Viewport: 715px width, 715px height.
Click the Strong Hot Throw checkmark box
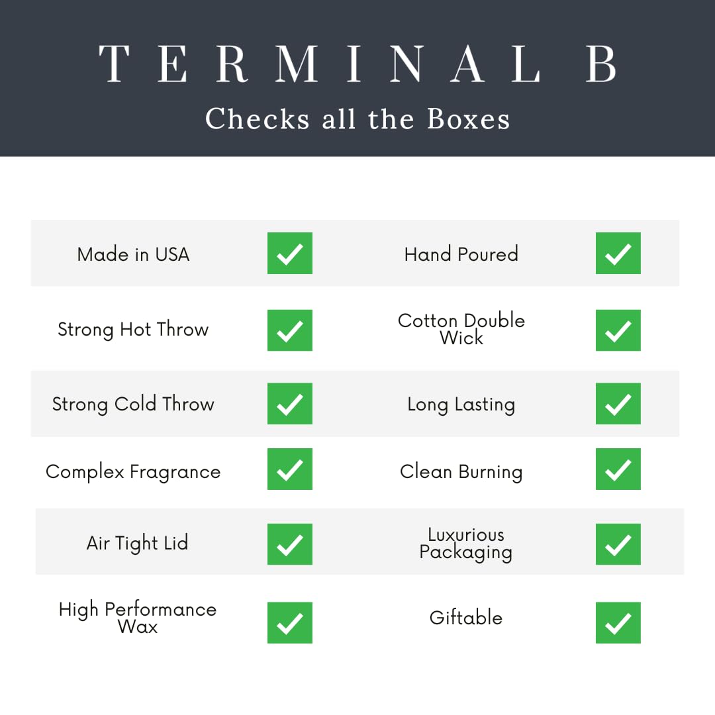point(289,330)
